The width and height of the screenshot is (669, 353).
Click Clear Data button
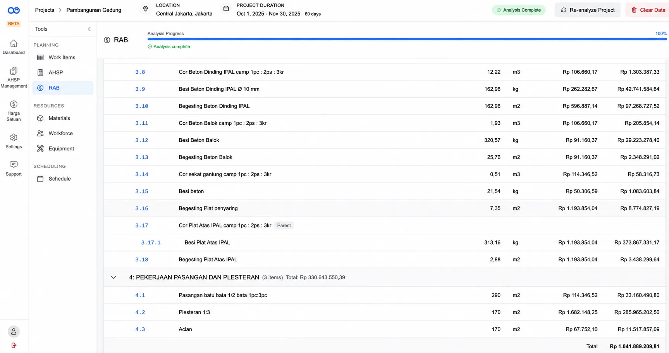[648, 10]
